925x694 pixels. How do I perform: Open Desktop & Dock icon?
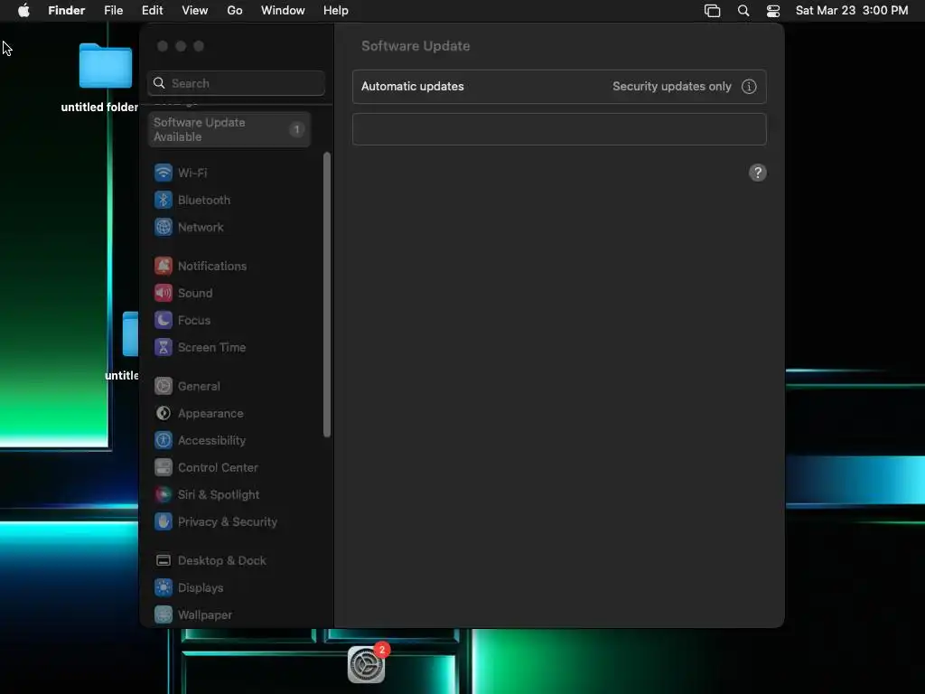(164, 560)
